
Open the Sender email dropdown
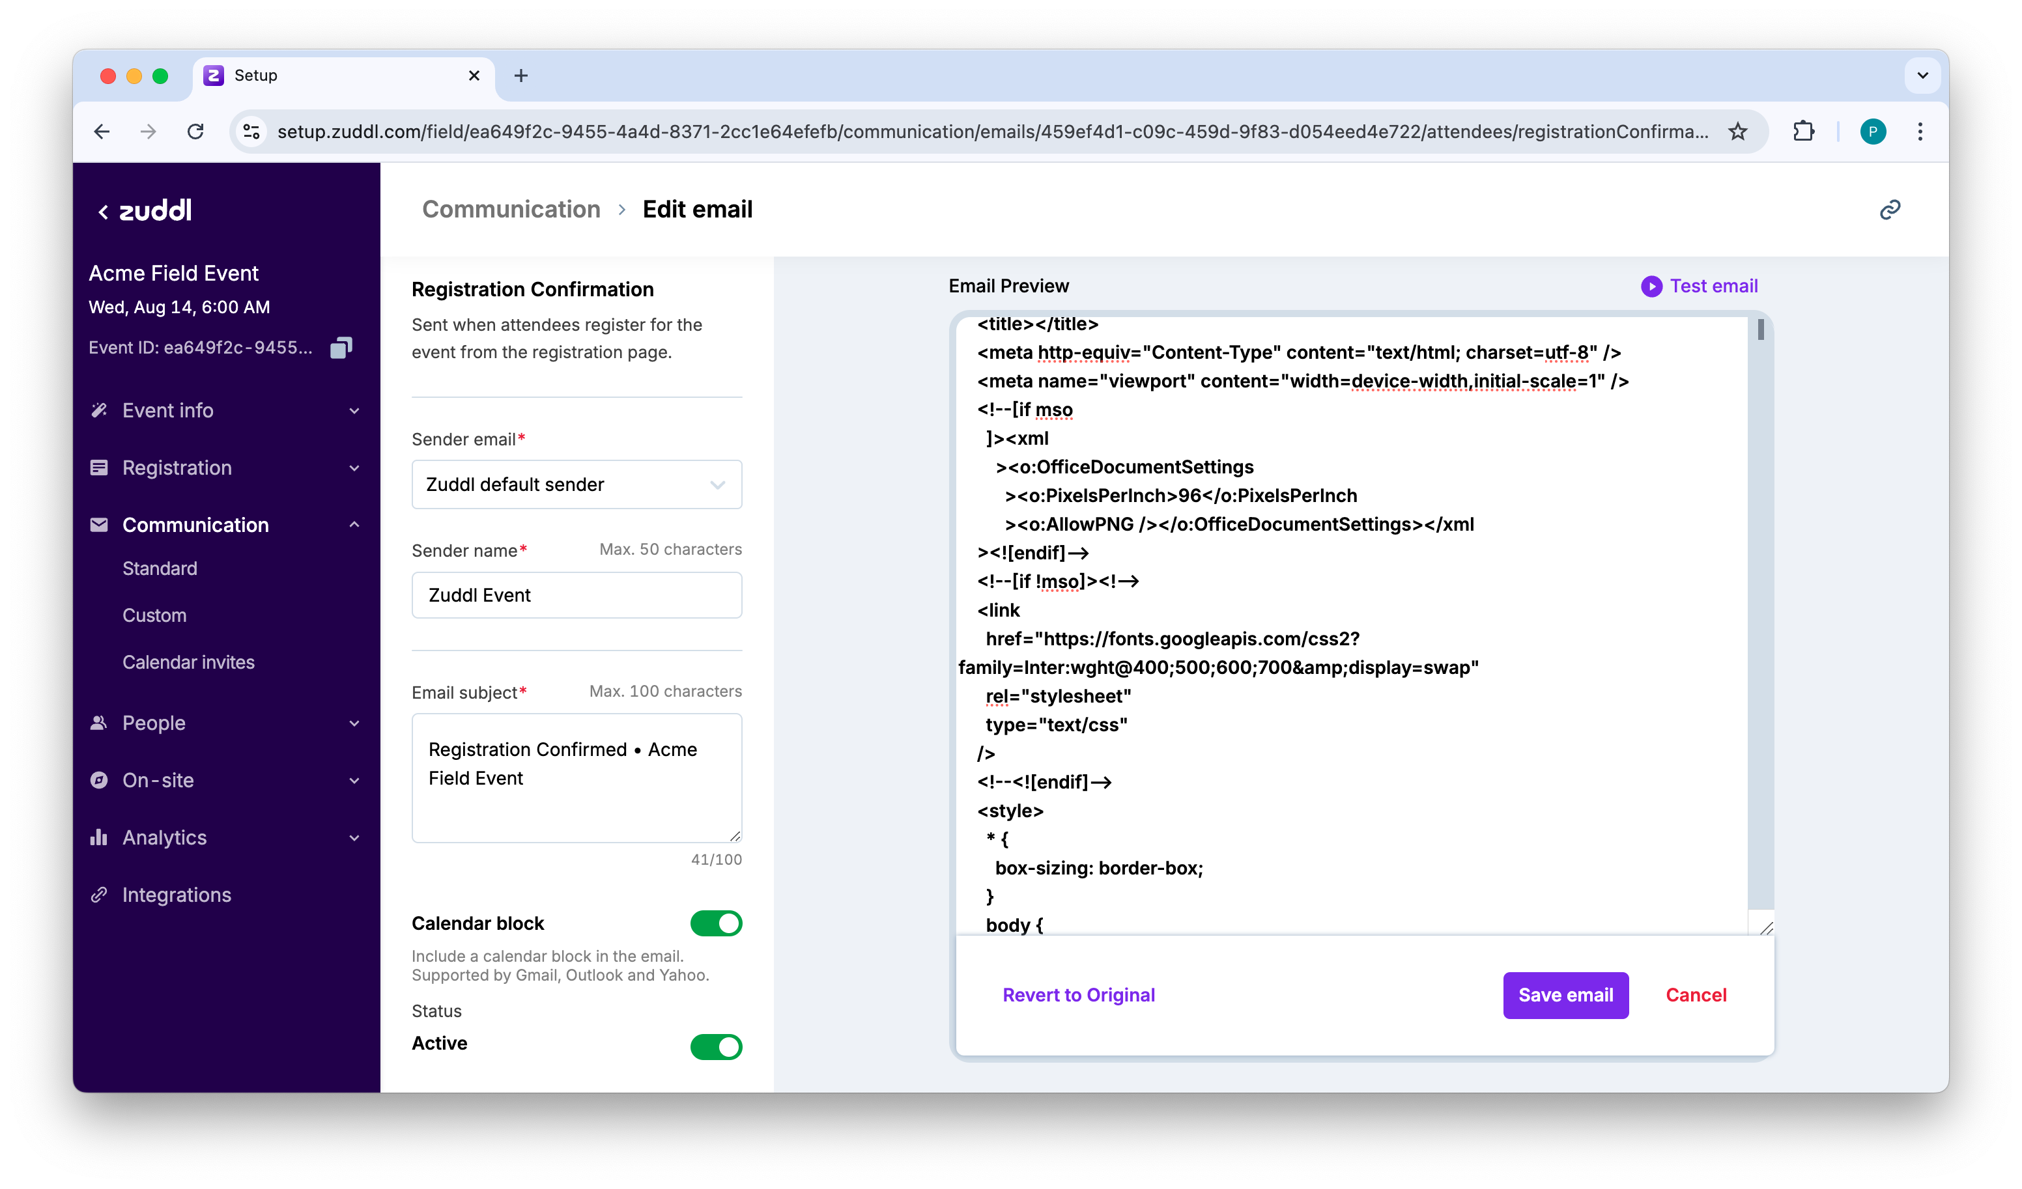coord(576,484)
